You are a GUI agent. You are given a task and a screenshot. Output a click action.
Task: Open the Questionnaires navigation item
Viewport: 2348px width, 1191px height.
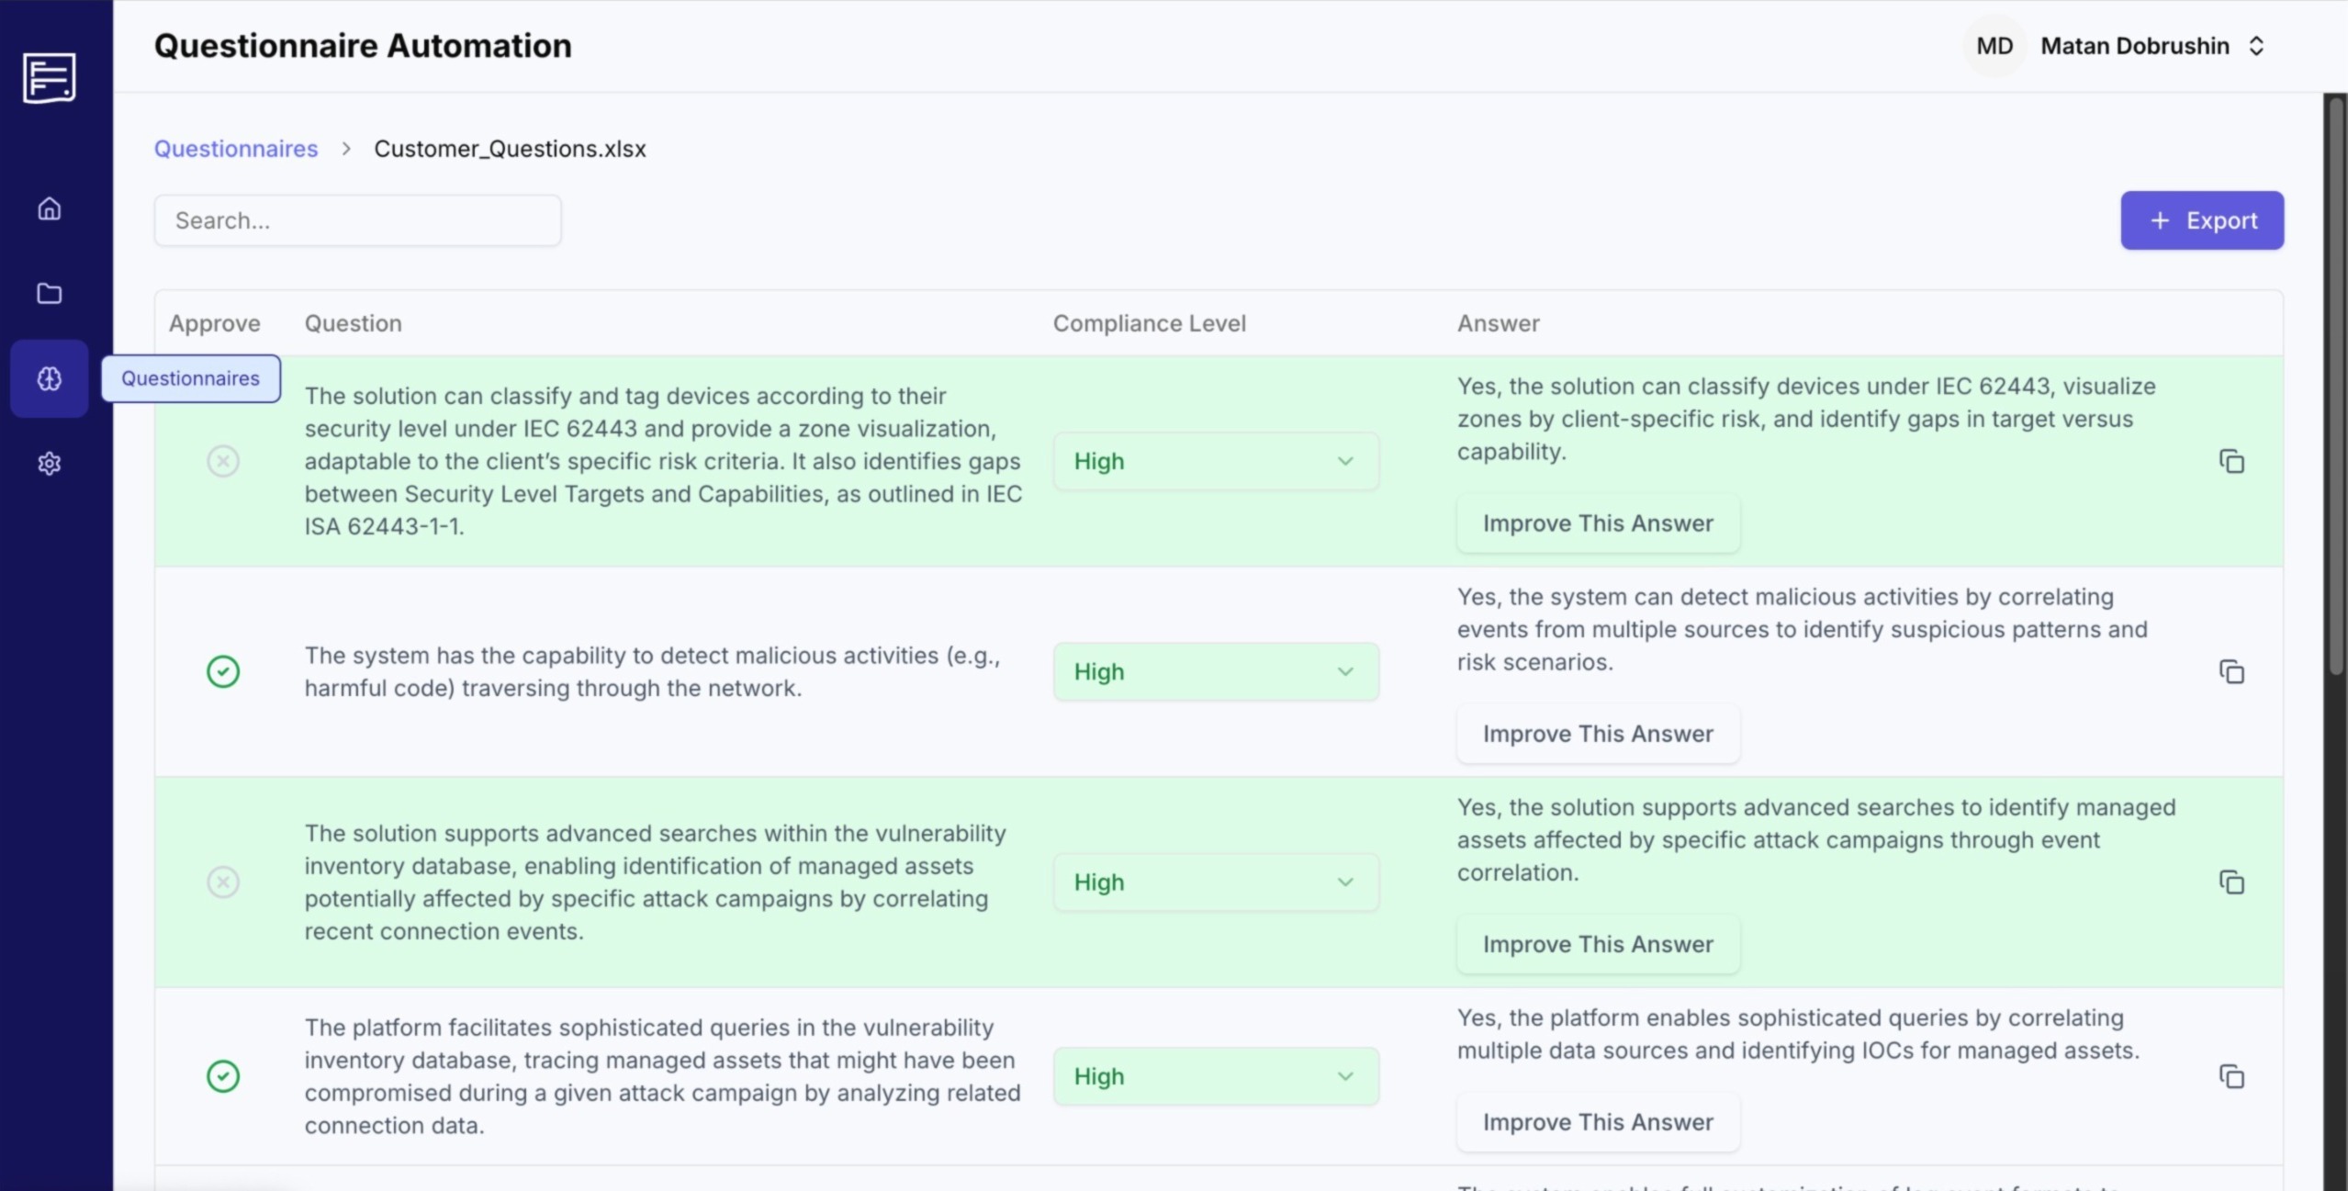pos(190,377)
